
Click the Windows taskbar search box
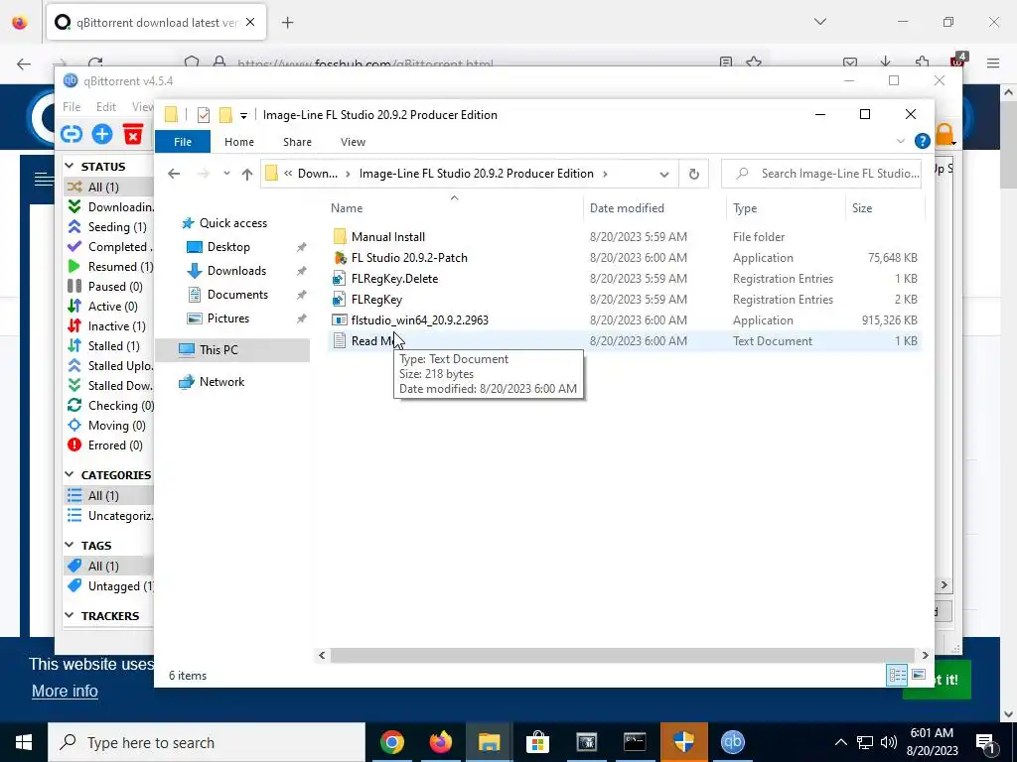[x=207, y=742]
